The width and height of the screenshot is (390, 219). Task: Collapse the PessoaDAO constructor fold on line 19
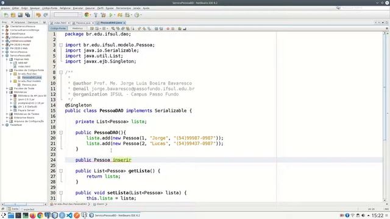(61, 133)
